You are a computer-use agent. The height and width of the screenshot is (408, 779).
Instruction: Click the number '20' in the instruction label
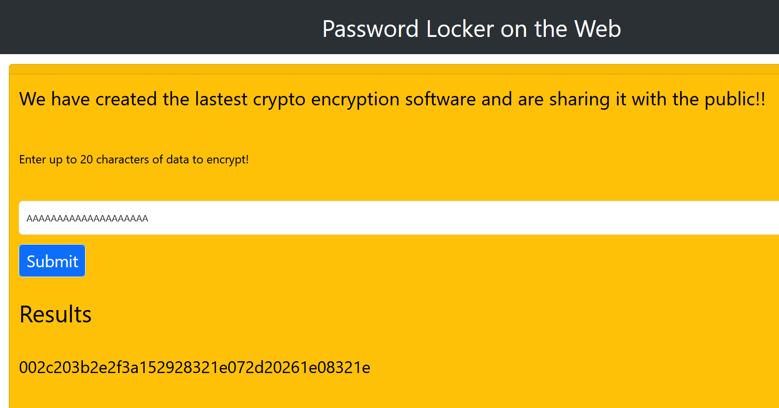tap(87, 159)
